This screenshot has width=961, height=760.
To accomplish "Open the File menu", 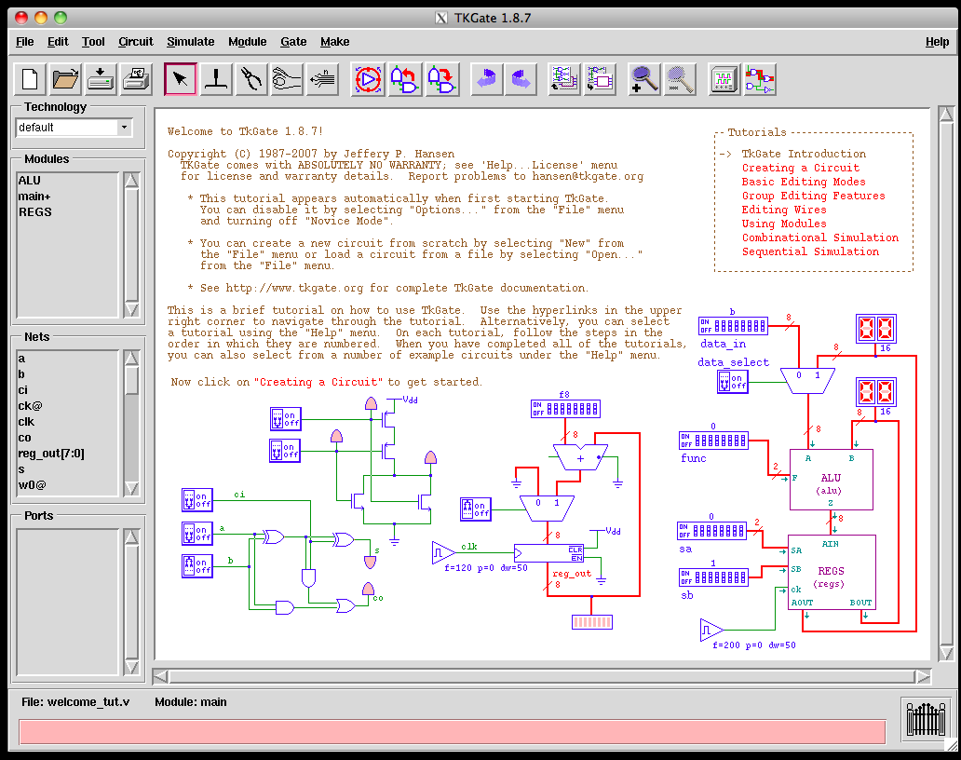I will [x=25, y=42].
